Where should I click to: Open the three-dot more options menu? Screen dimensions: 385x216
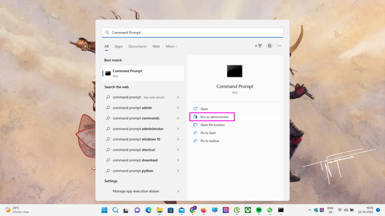point(279,46)
